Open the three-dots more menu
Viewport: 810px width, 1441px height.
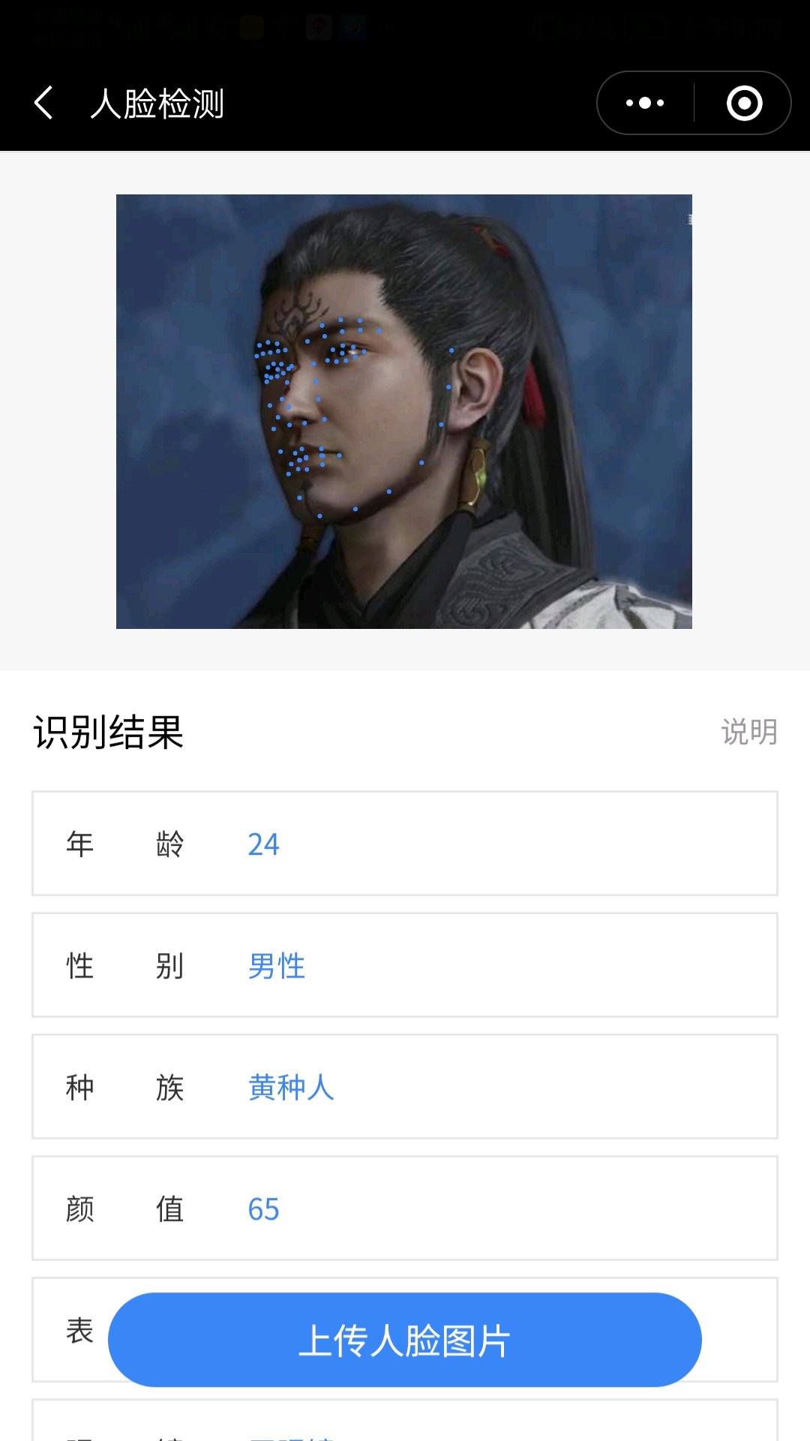645,103
